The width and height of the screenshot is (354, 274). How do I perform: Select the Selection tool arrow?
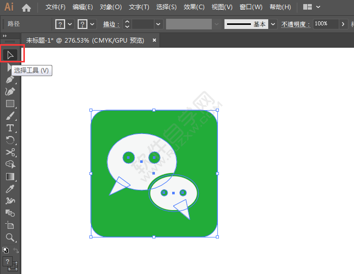click(x=10, y=55)
